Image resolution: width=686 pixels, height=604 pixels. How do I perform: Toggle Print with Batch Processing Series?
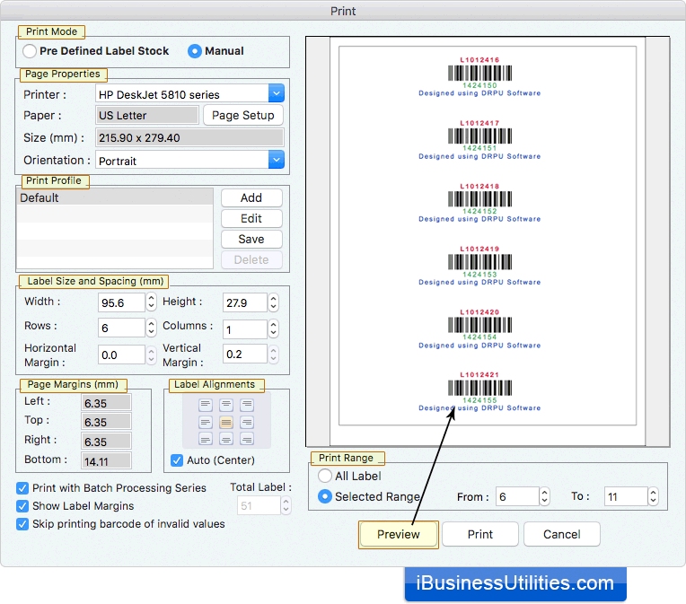tap(22, 488)
